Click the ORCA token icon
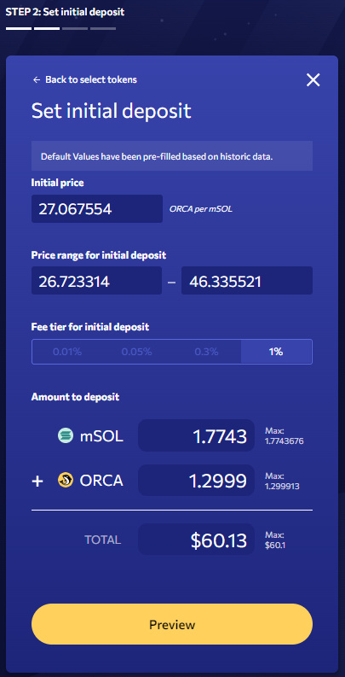This screenshot has height=677, width=345. (66, 480)
